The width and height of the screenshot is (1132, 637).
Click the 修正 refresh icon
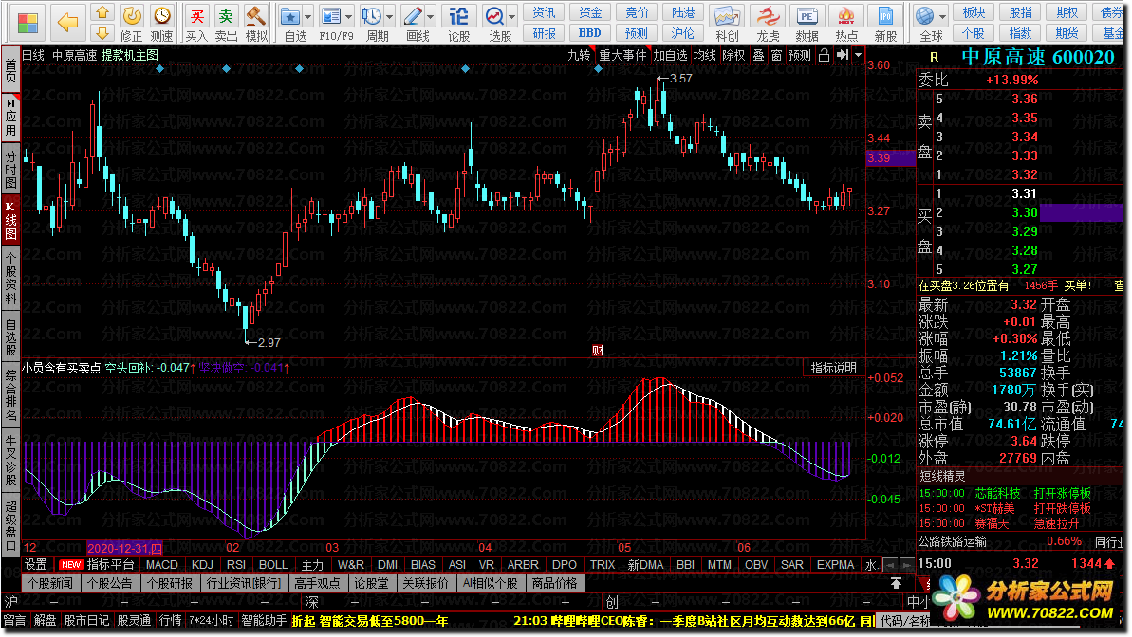pyautogui.click(x=131, y=16)
